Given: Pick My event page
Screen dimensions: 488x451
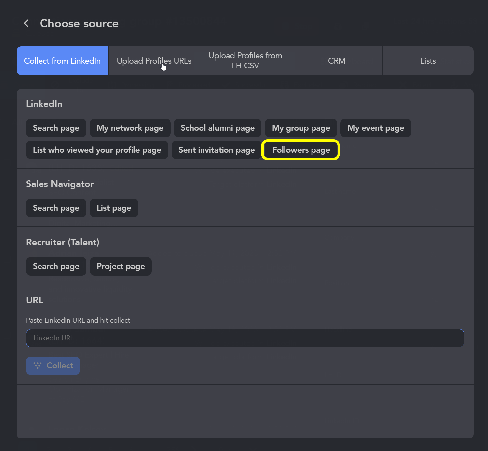Looking at the screenshot, I should [x=376, y=128].
